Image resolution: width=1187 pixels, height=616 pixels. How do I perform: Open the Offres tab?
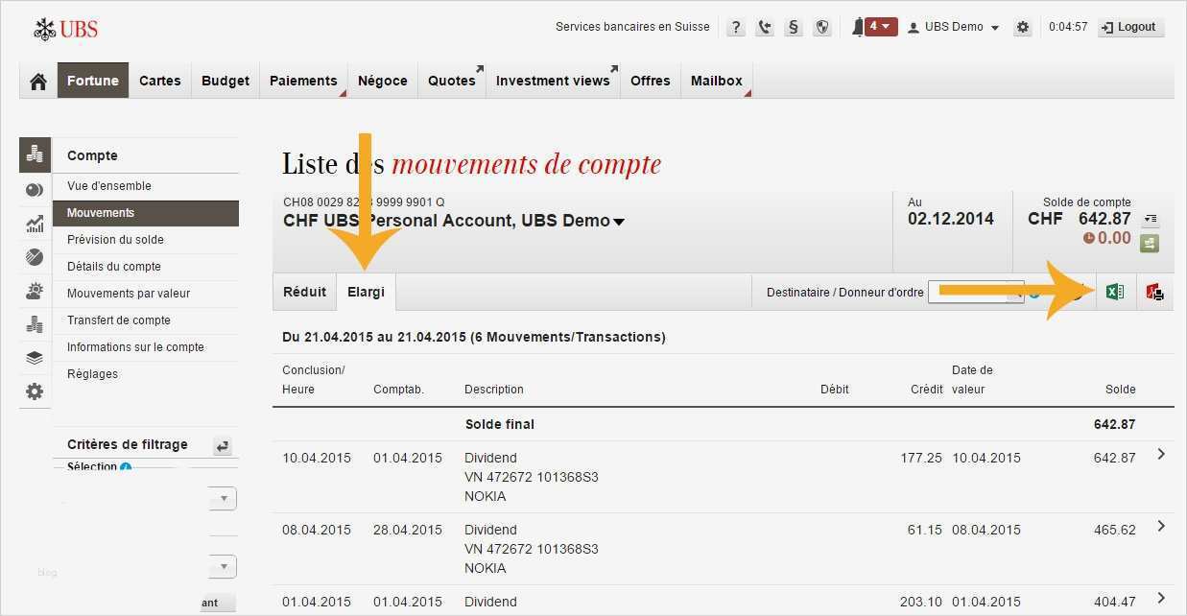[651, 81]
